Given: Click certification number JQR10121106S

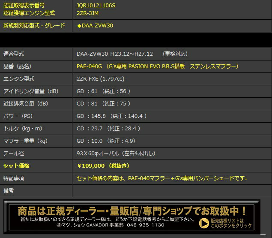Looking at the screenshot, I should [x=96, y=6].
